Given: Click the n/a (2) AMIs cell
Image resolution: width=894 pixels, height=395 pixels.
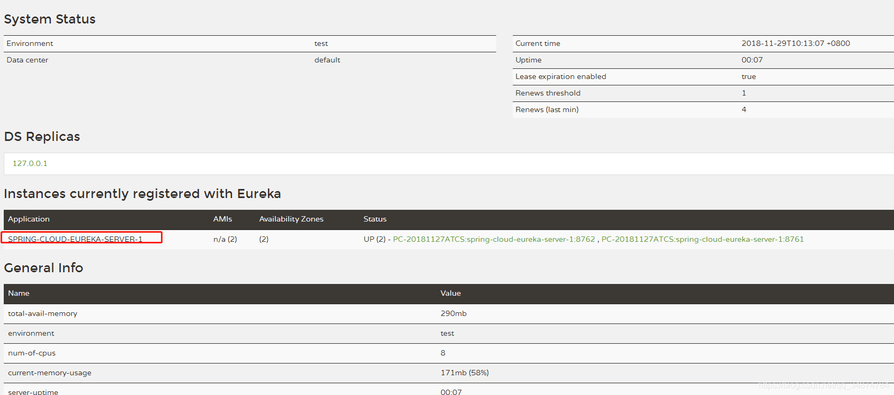Looking at the screenshot, I should 225,239.
